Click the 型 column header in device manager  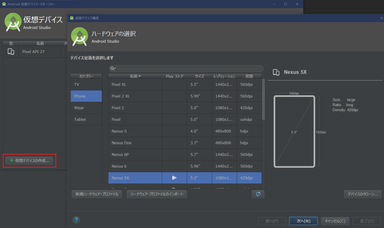[x=11, y=43]
